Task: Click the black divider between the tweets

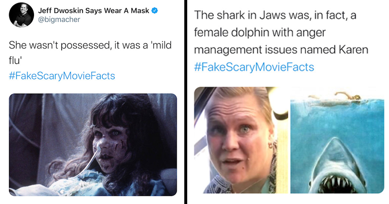Action: (x=185, y=102)
